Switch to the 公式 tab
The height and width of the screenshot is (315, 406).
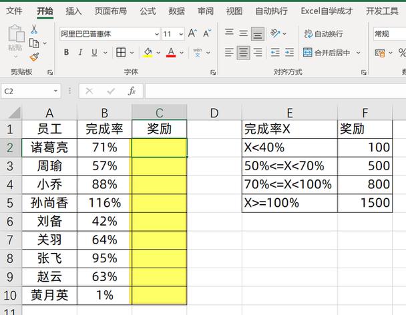click(148, 11)
